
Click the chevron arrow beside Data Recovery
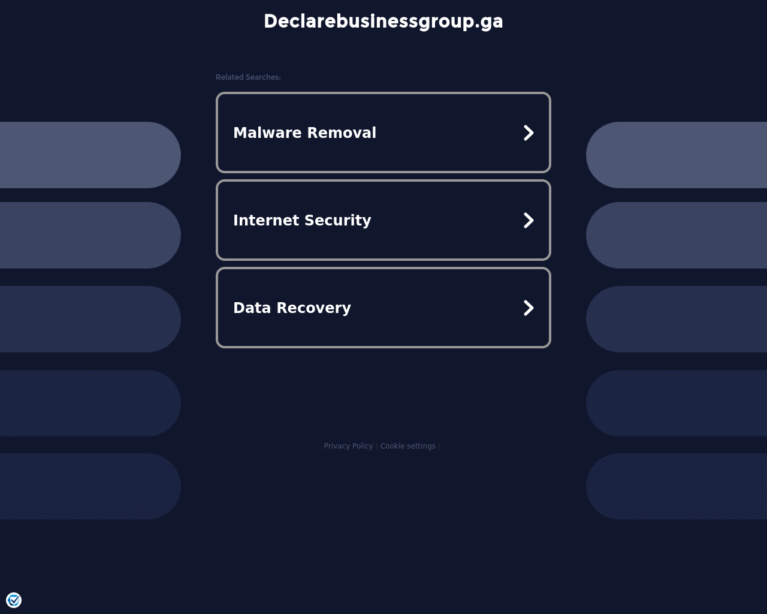[528, 308]
